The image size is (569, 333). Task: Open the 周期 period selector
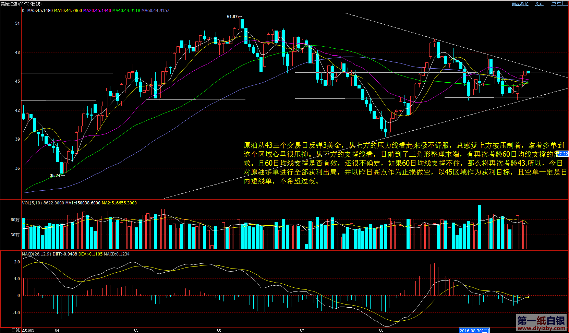tap(540, 4)
